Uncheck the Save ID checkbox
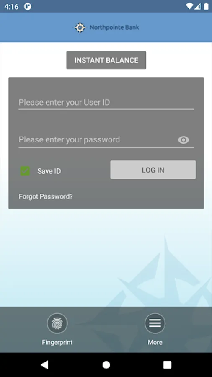 click(25, 171)
